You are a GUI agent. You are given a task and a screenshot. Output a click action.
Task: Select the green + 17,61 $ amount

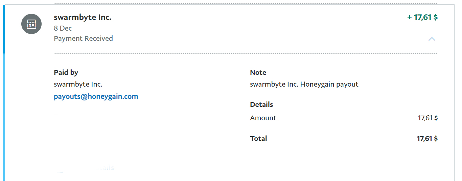click(422, 17)
